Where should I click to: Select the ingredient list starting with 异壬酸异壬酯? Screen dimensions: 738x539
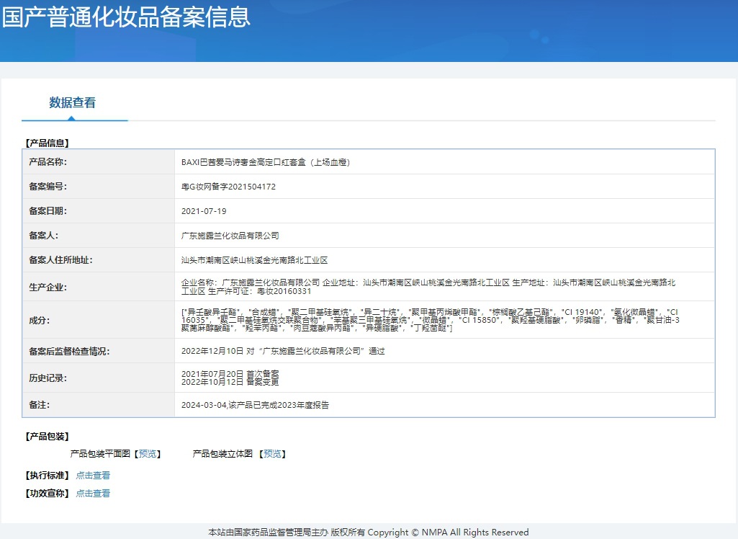(x=431, y=320)
